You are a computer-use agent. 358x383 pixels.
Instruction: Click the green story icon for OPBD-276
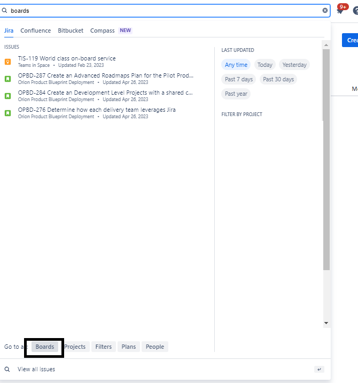pos(8,113)
